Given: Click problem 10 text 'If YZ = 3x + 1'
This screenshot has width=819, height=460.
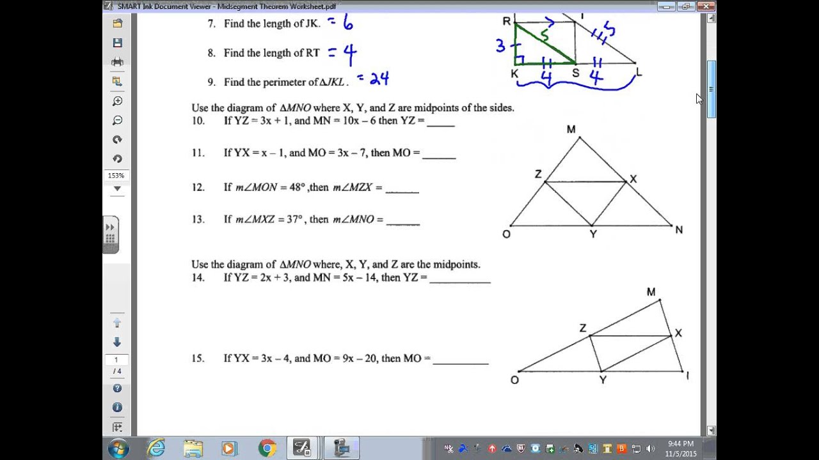Looking at the screenshot, I should (256, 121).
